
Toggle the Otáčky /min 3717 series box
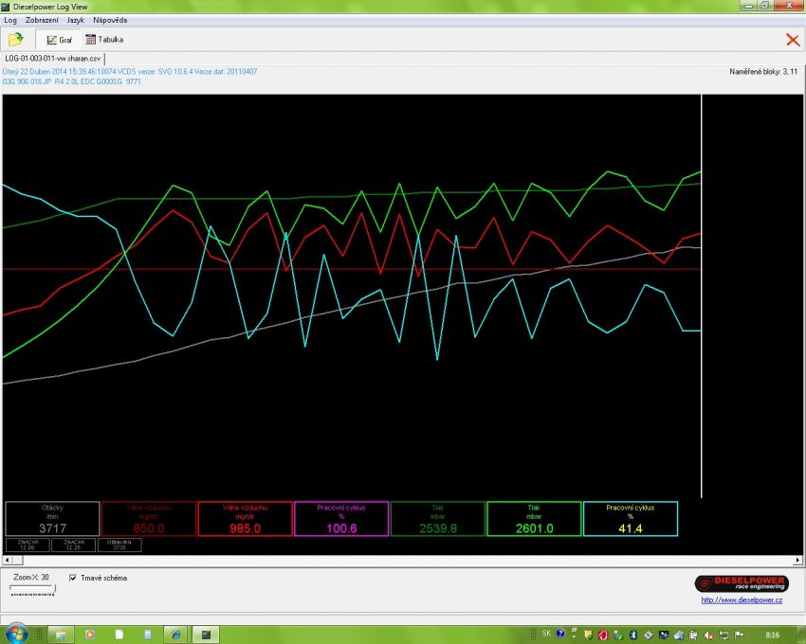click(x=52, y=519)
